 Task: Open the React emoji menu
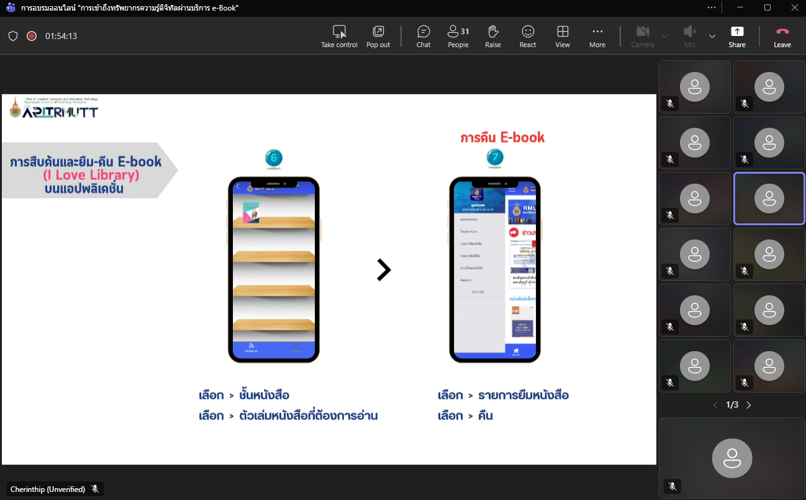point(528,36)
